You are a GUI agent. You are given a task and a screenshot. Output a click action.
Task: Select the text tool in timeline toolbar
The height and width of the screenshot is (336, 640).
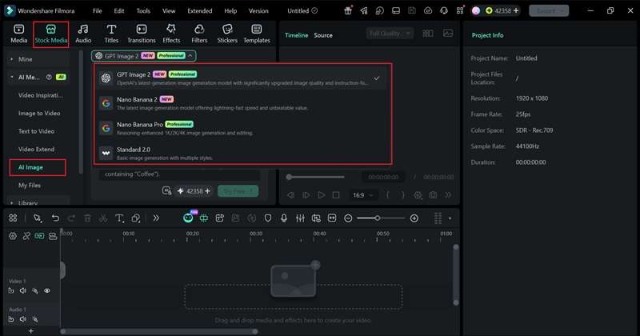pos(119,218)
